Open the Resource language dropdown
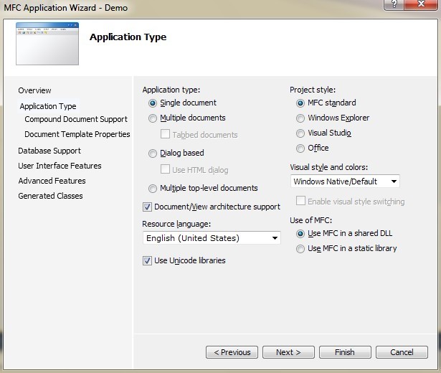Screen dimensions: 441x373 212,238
